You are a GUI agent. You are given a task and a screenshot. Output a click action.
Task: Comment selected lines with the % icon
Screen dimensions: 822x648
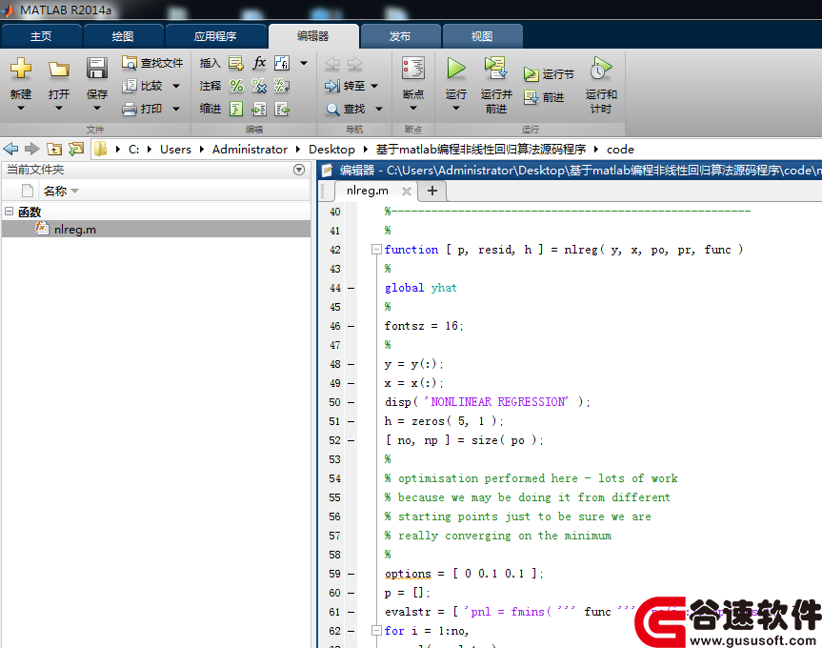[236, 86]
